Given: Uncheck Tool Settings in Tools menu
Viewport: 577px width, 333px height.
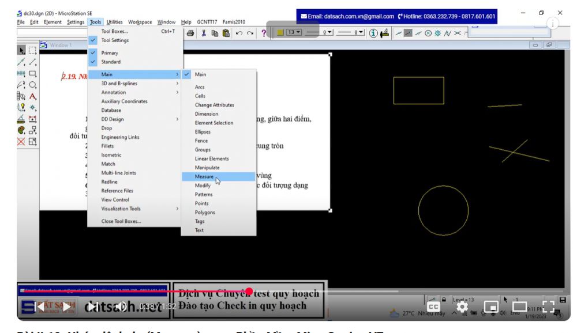Looking at the screenshot, I should coord(115,40).
